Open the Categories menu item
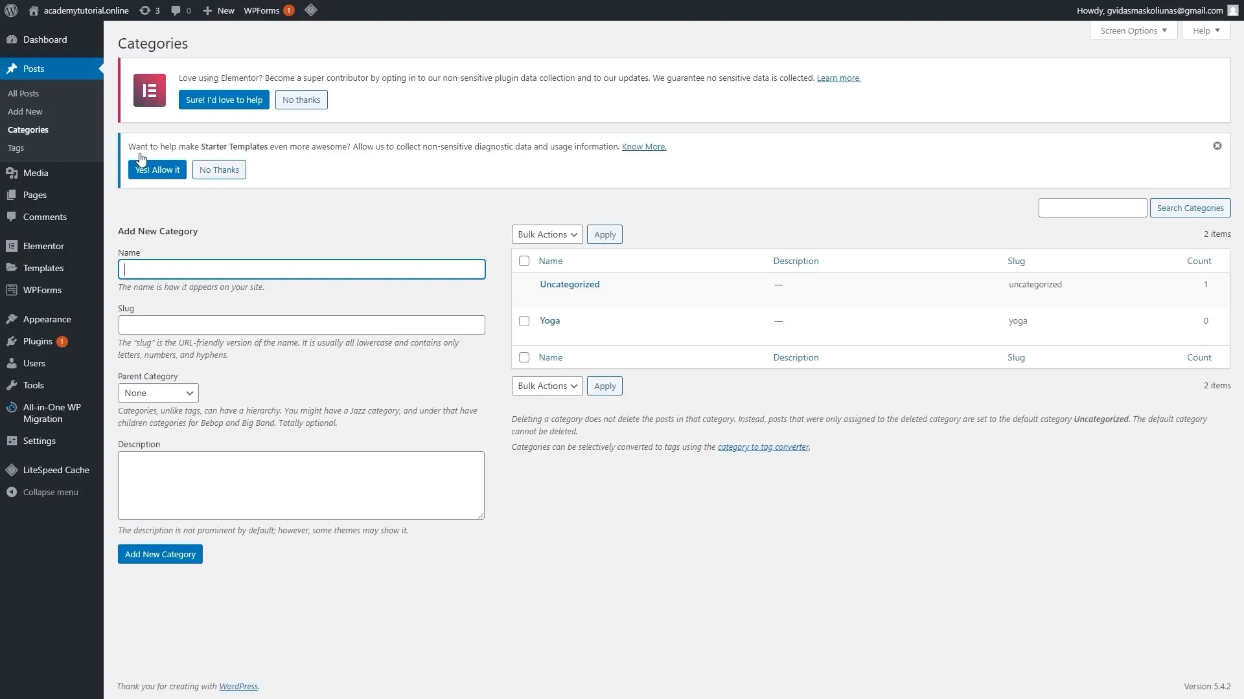Screen dimensions: 1244x699 [27, 129]
